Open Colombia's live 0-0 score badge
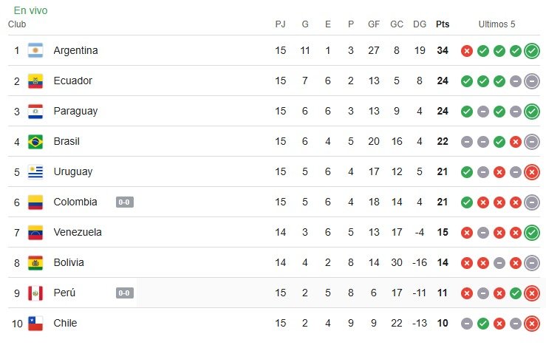This screenshot has height=348, width=546. 125,202
